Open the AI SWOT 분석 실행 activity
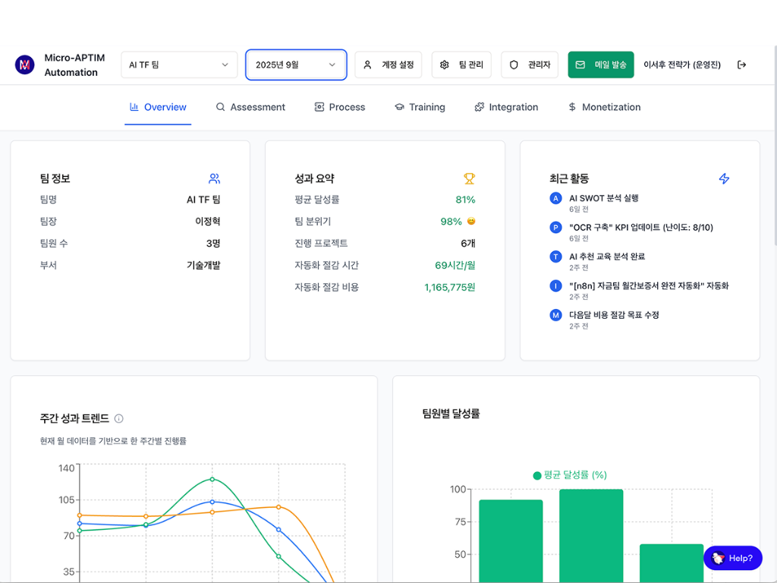The width and height of the screenshot is (777, 583). click(x=603, y=198)
